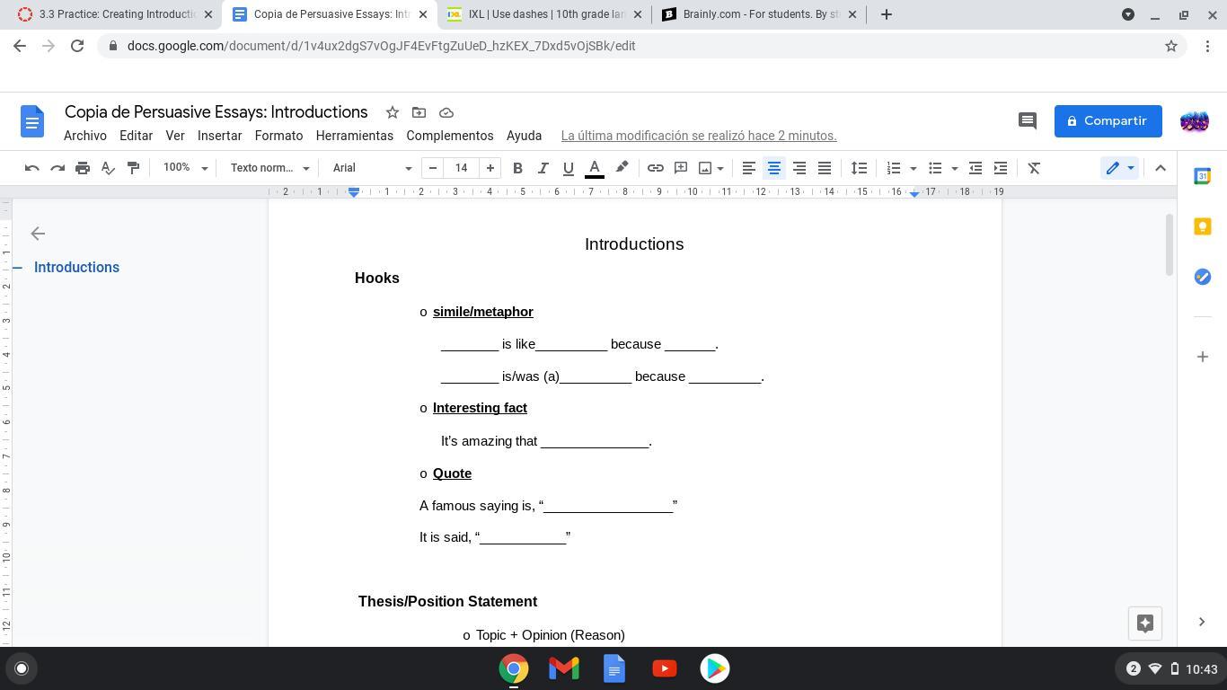
Task: Open the Explore button at bottom
Action: 1145,624
